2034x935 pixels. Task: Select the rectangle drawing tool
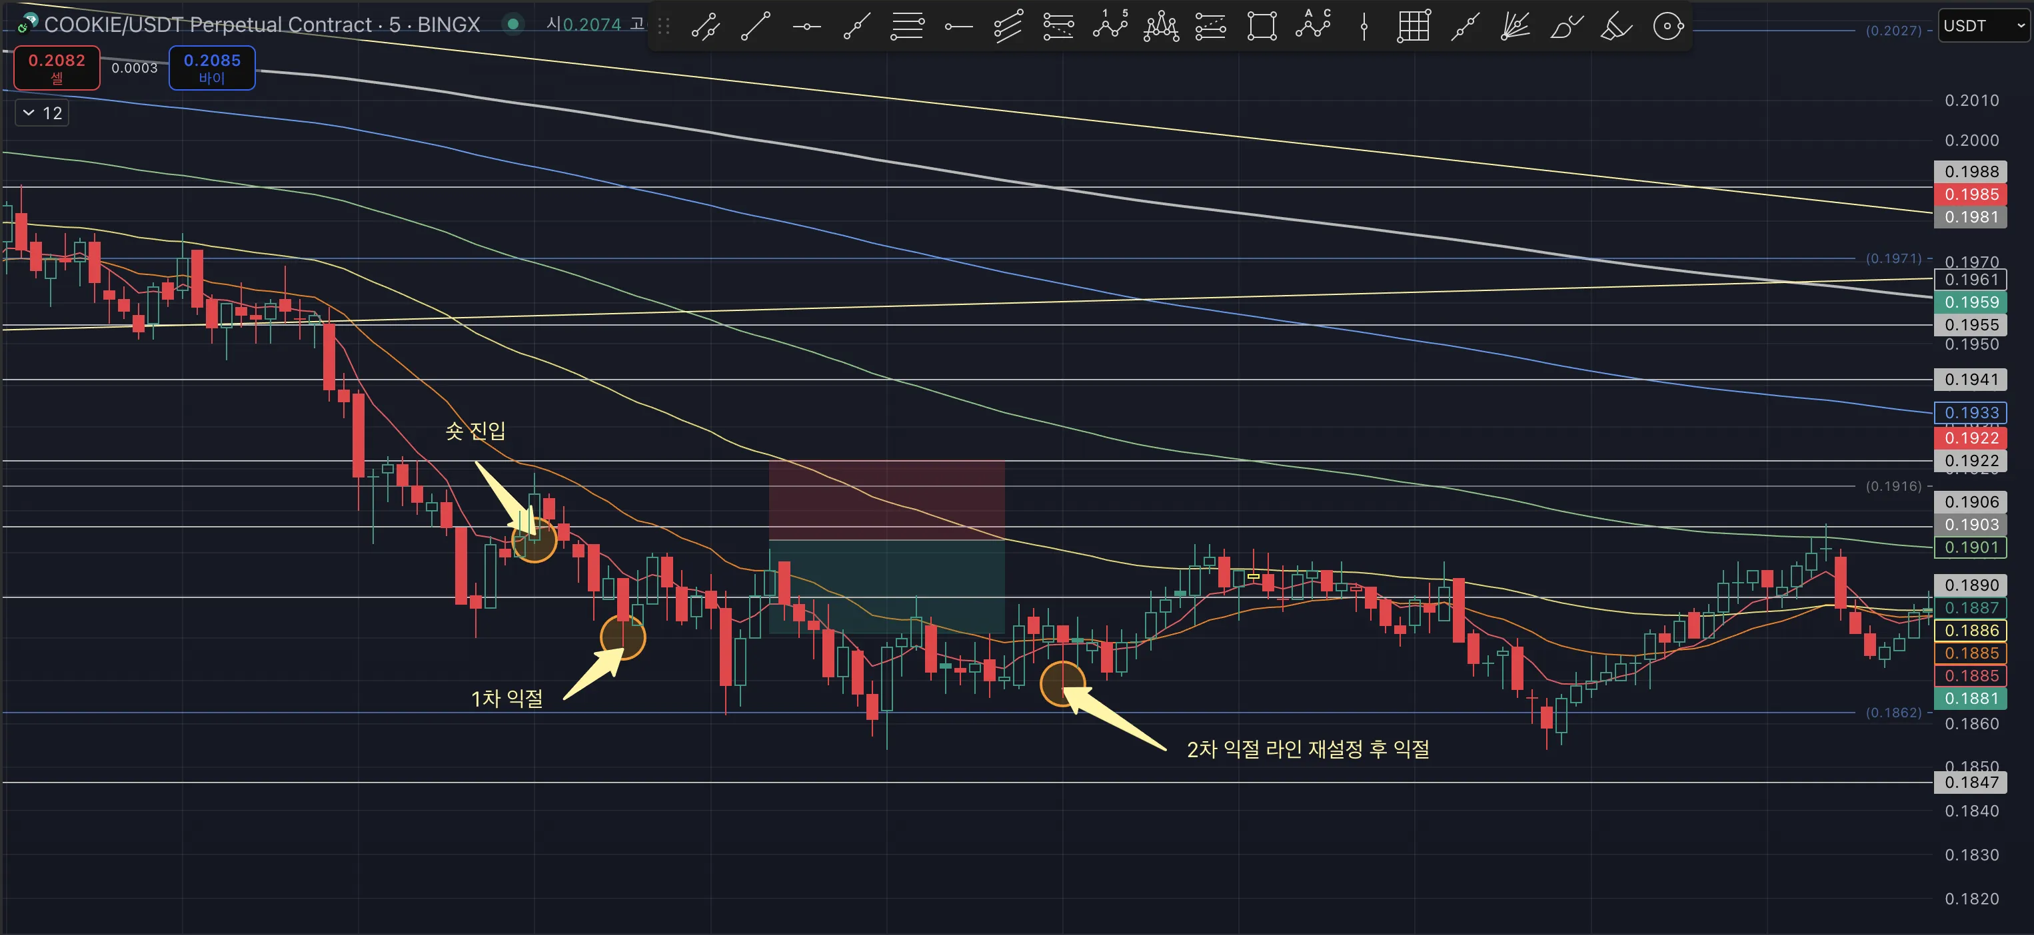coord(1262,26)
